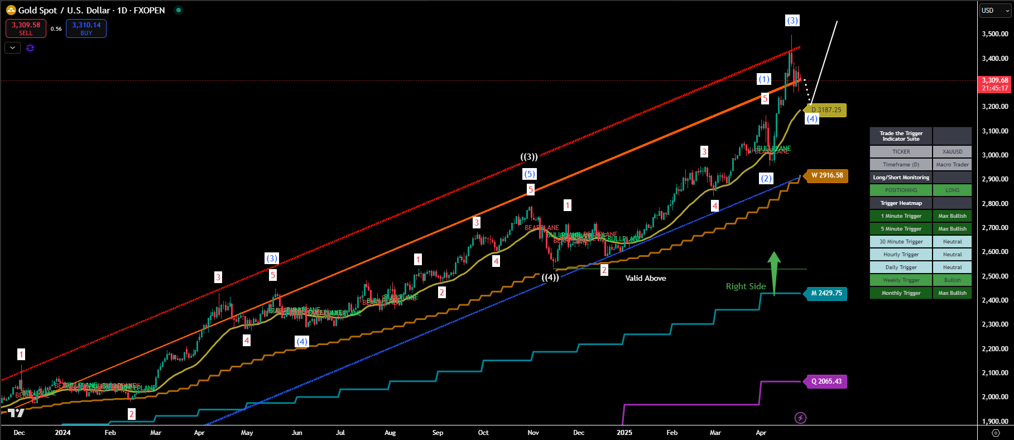The height and width of the screenshot is (440, 1014).
Task: Click the blue (3) wave label at chart top
Action: tap(792, 21)
